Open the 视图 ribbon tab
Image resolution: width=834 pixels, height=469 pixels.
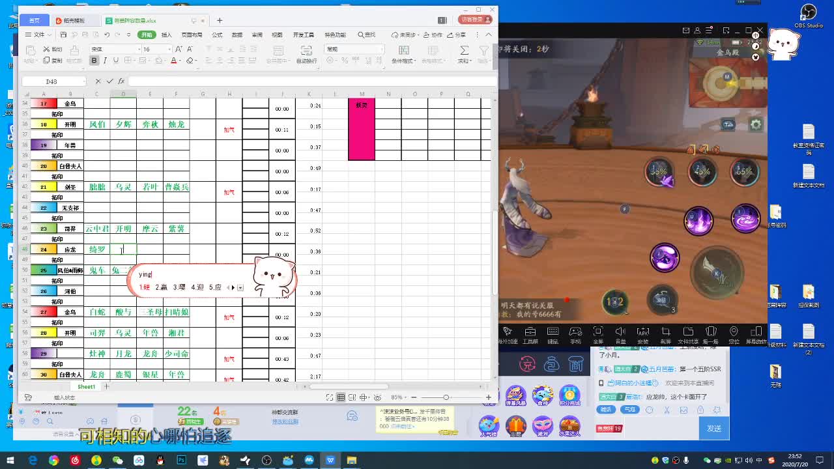277,35
